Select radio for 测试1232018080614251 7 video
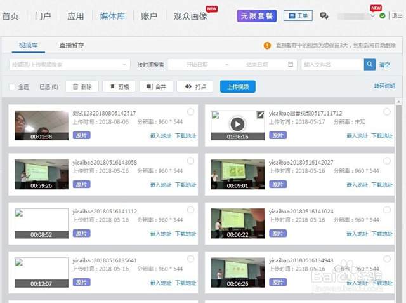 coord(190,112)
